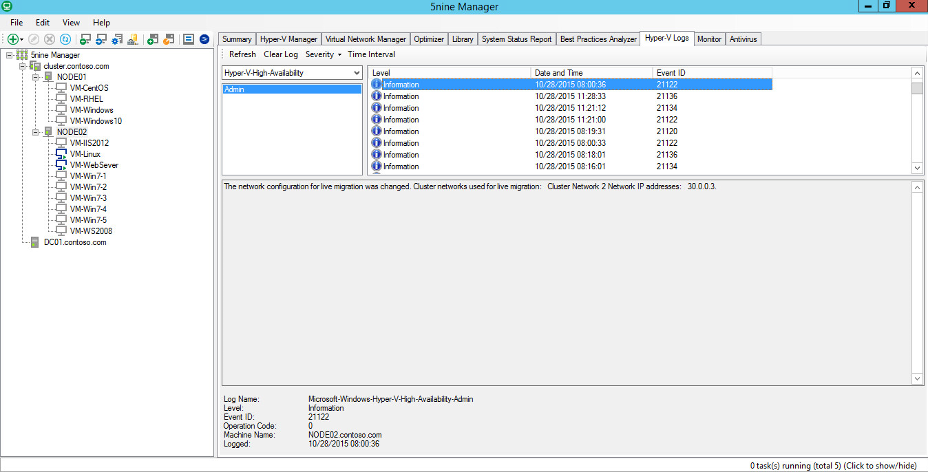Click the orange virtual disk toolbar icon
Viewport: 928px width, 472px height.
[169, 39]
